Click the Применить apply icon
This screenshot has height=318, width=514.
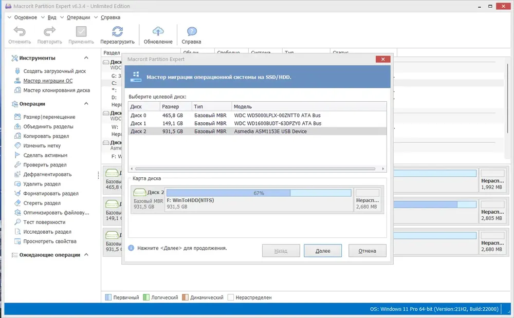(81, 31)
